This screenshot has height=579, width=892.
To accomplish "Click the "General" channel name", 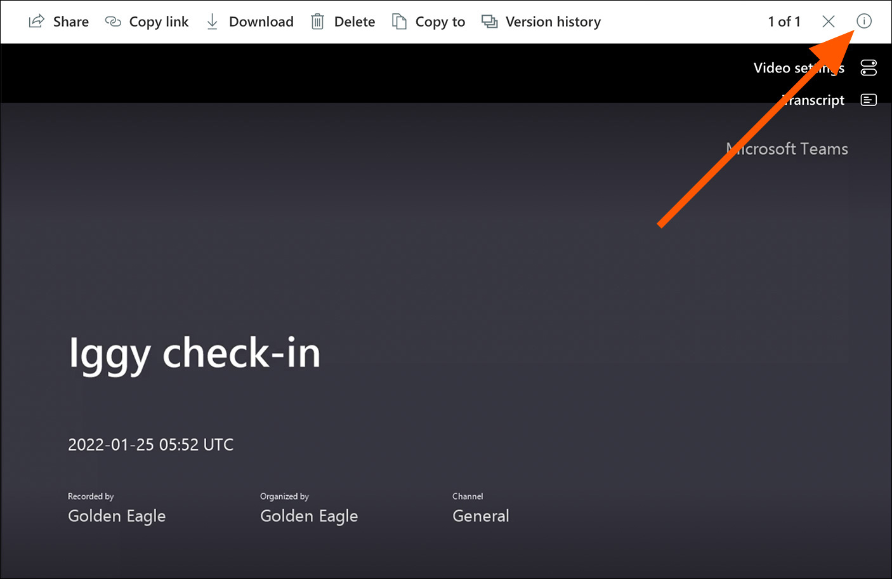I will [x=480, y=516].
